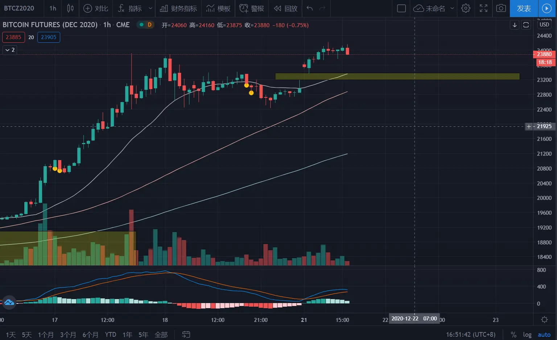
Task: Enter fullscreen mode
Action: pos(484,8)
